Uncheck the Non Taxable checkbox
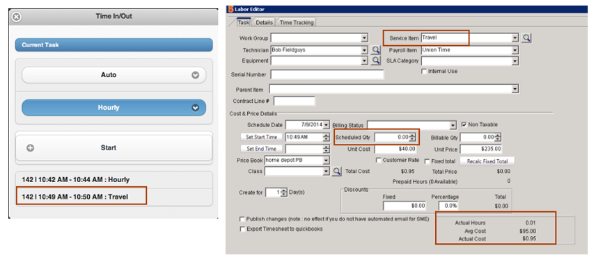Screen dimensions: 596x262 464,124
